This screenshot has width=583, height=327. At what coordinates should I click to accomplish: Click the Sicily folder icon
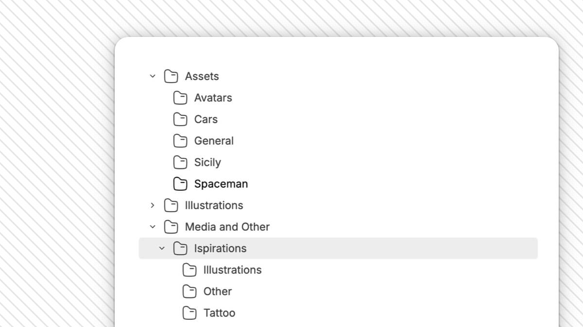coord(180,162)
